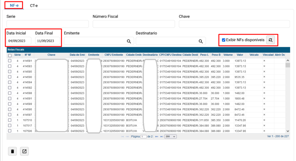Click the Chave text input field
The image size is (296, 161).
(x=234, y=24)
